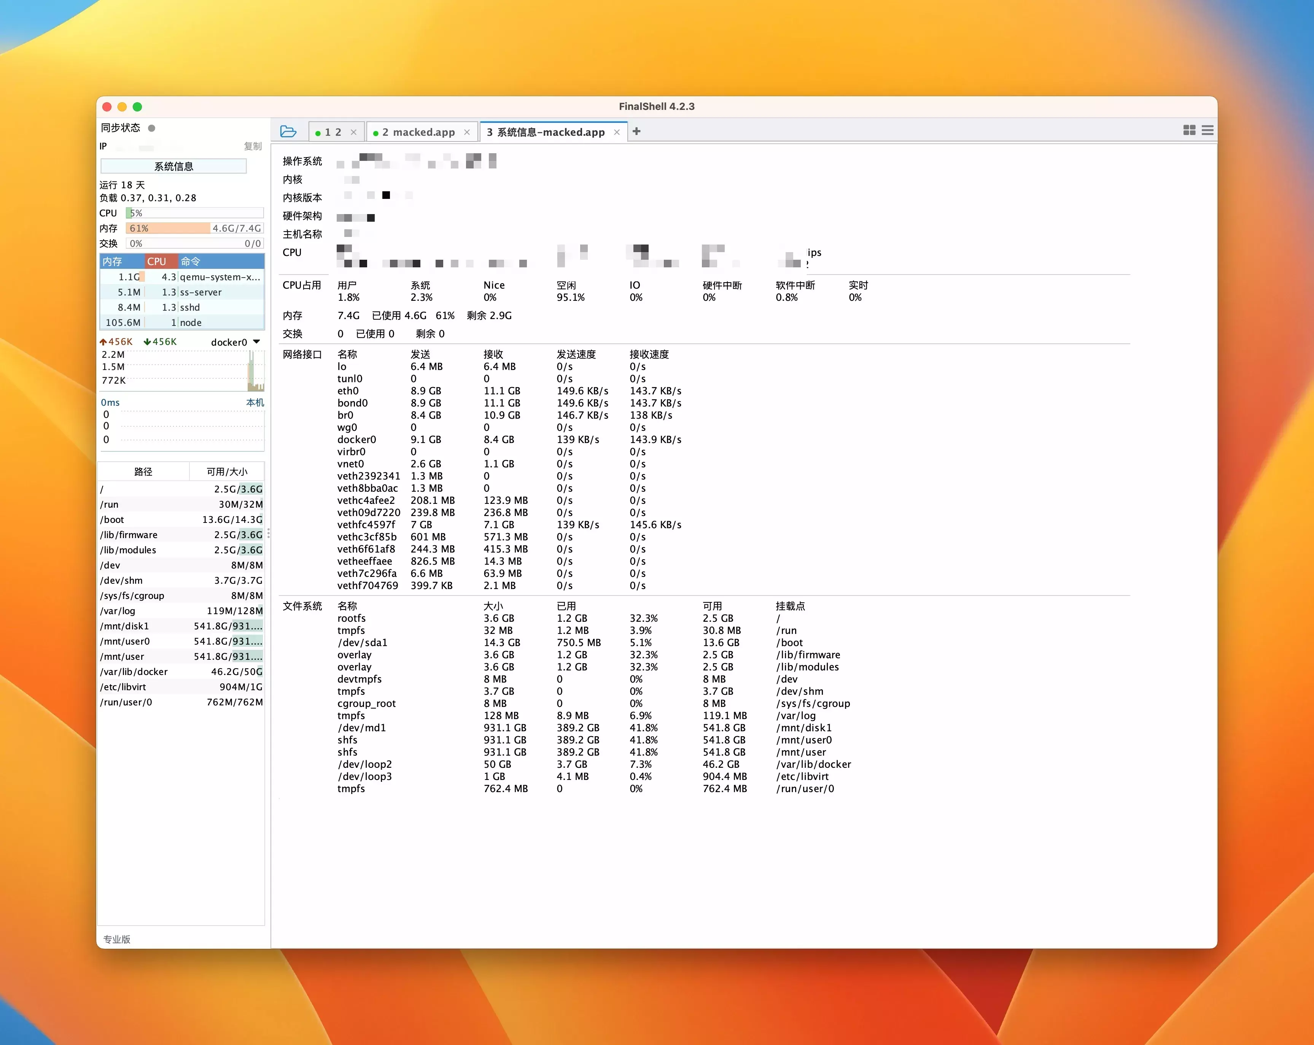The image size is (1314, 1045).
Task: Close the '1 2' tab
Action: [x=353, y=132]
